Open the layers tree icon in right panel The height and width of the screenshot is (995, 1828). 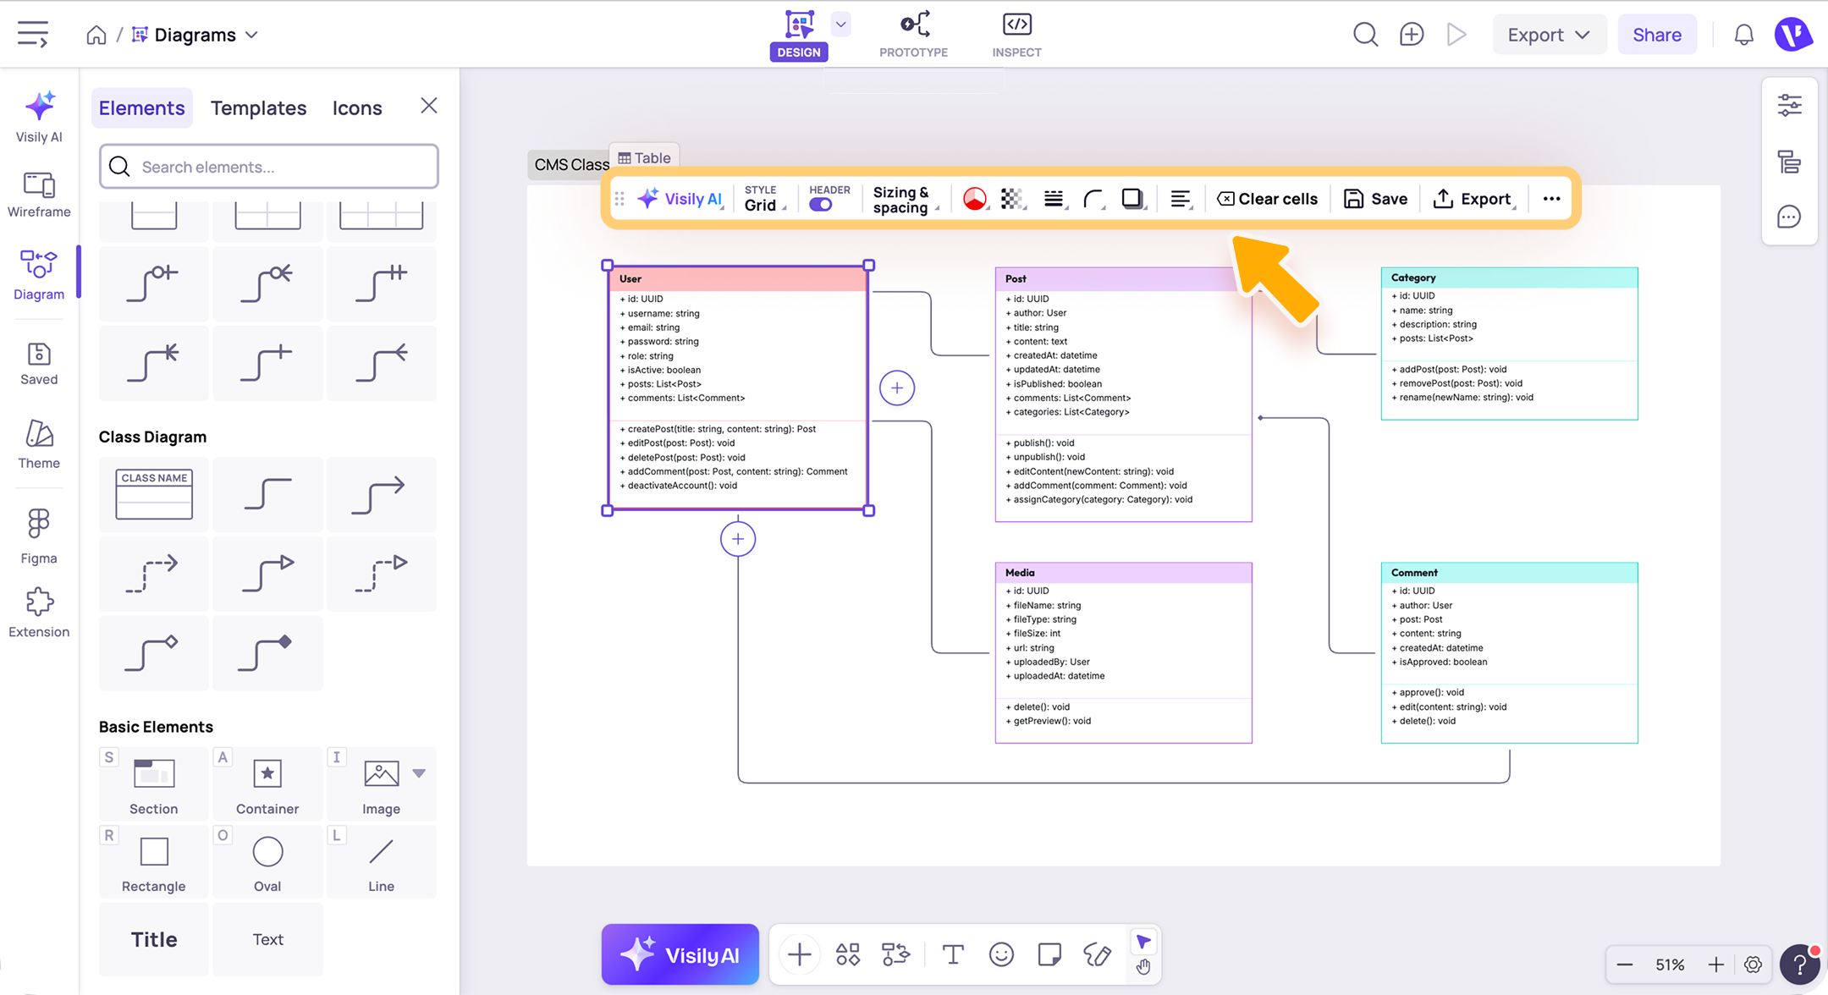point(1789,161)
